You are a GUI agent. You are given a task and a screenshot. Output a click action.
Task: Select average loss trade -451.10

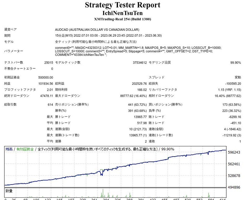click(x=235, y=123)
